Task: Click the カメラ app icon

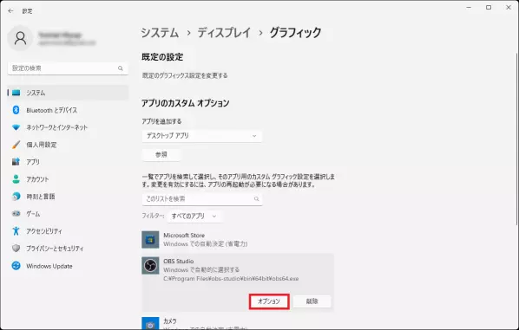Action: pos(150,323)
